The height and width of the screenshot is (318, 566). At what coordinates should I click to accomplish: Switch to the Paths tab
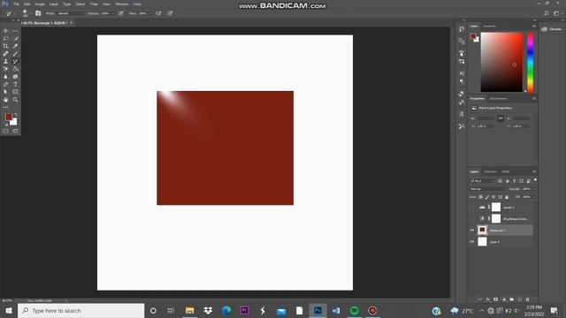point(506,171)
